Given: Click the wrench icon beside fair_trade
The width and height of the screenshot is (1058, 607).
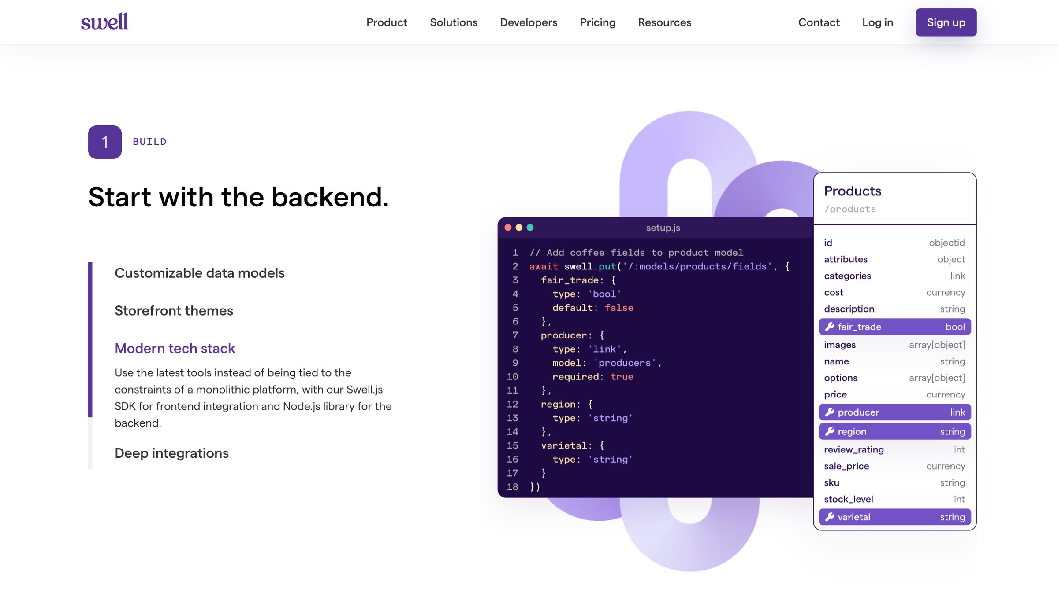Looking at the screenshot, I should pos(830,327).
